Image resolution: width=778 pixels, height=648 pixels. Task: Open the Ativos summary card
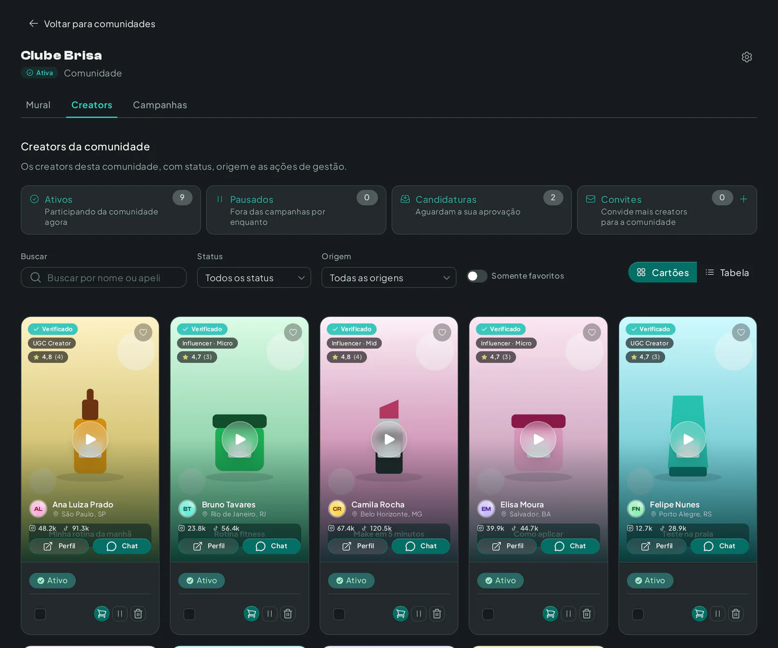[x=111, y=210]
